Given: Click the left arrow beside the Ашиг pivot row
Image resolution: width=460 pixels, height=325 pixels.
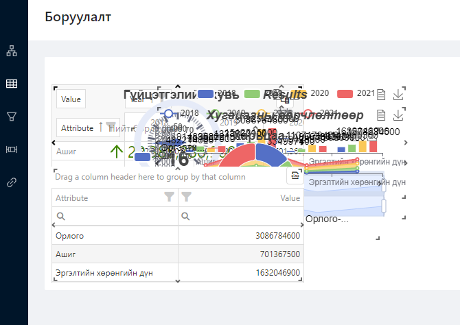Looking at the screenshot, I should coord(54,143).
